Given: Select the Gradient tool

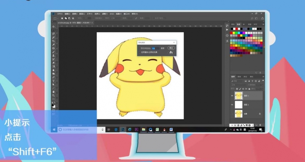Looking at the screenshot, I should click(54, 66).
